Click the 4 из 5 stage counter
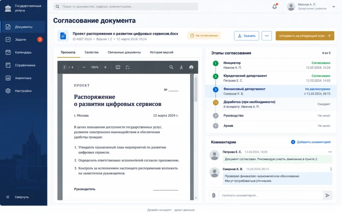 coord(326,53)
